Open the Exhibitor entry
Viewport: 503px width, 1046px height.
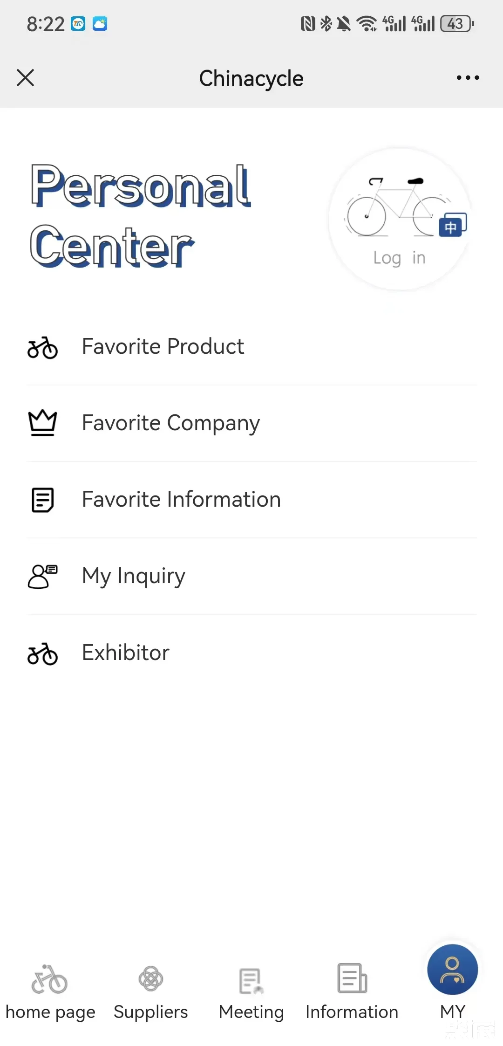tap(126, 653)
